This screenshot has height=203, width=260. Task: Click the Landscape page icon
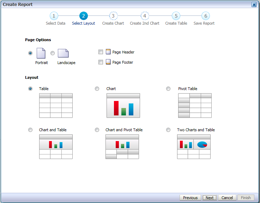click(63, 53)
